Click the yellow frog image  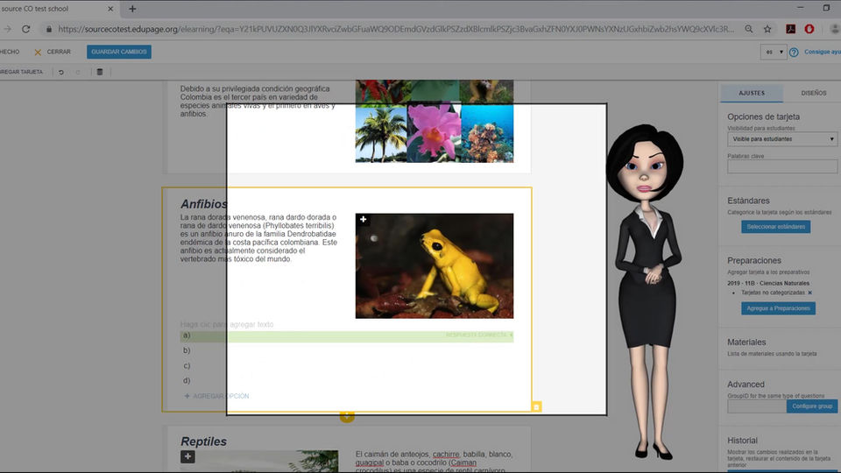[x=435, y=266]
